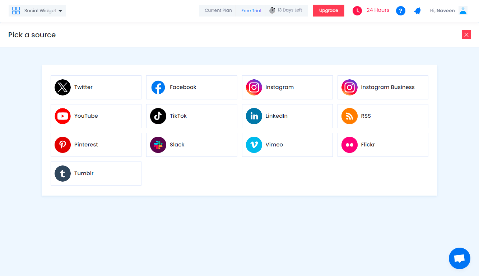This screenshot has width=479, height=276.
Task: Open the notifications bell icon
Action: click(x=417, y=11)
